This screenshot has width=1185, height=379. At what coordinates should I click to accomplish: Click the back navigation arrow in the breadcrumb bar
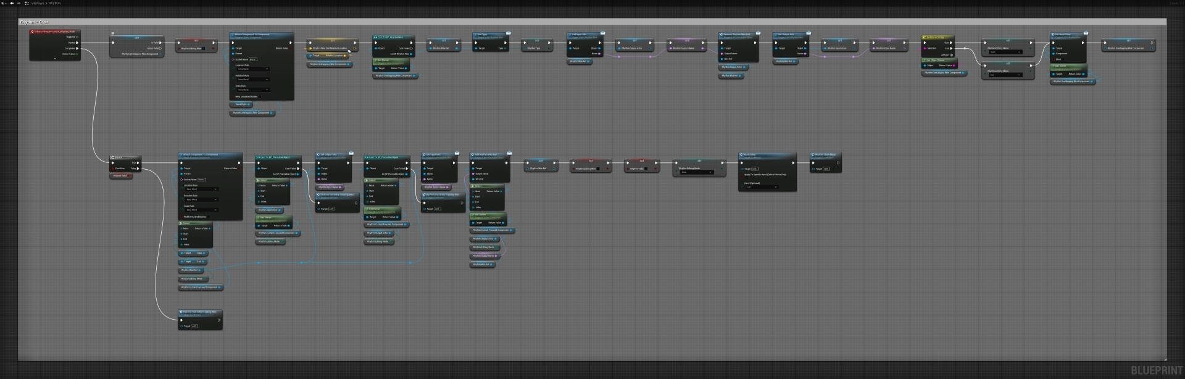pyautogui.click(x=12, y=3)
